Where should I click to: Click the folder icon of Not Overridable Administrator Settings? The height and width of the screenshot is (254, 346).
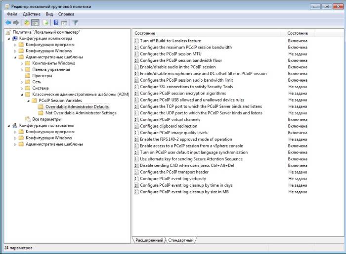pyautogui.click(x=41, y=113)
